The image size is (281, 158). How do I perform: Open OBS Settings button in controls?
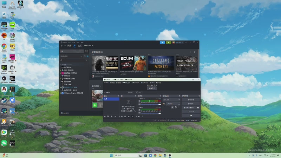tap(191, 116)
